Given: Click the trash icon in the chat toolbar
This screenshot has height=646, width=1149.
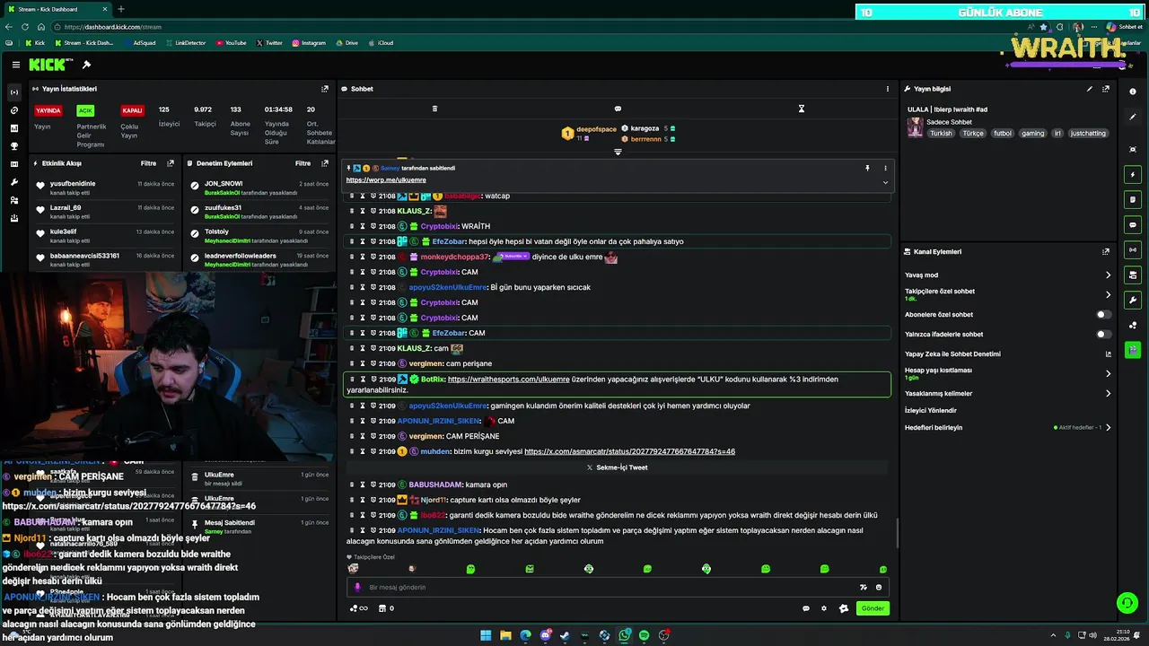Looking at the screenshot, I should click(434, 109).
